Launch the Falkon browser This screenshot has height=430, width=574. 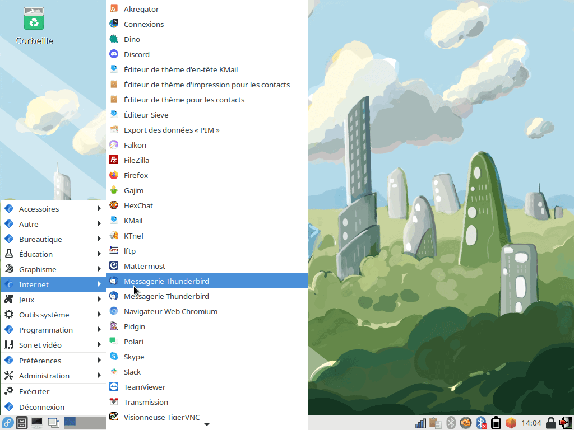pos(207,145)
